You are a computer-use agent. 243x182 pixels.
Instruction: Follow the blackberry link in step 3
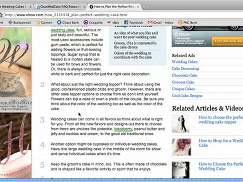tap(123, 129)
